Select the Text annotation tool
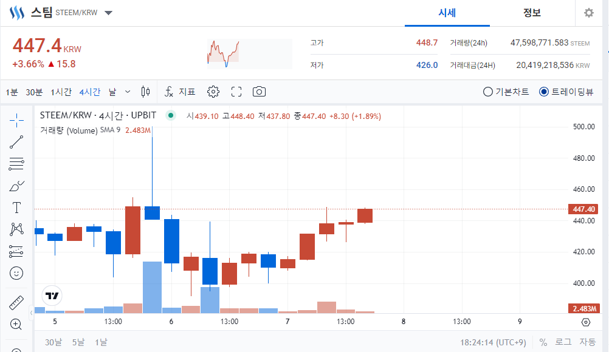This screenshot has height=352, width=609. pyautogui.click(x=16, y=208)
